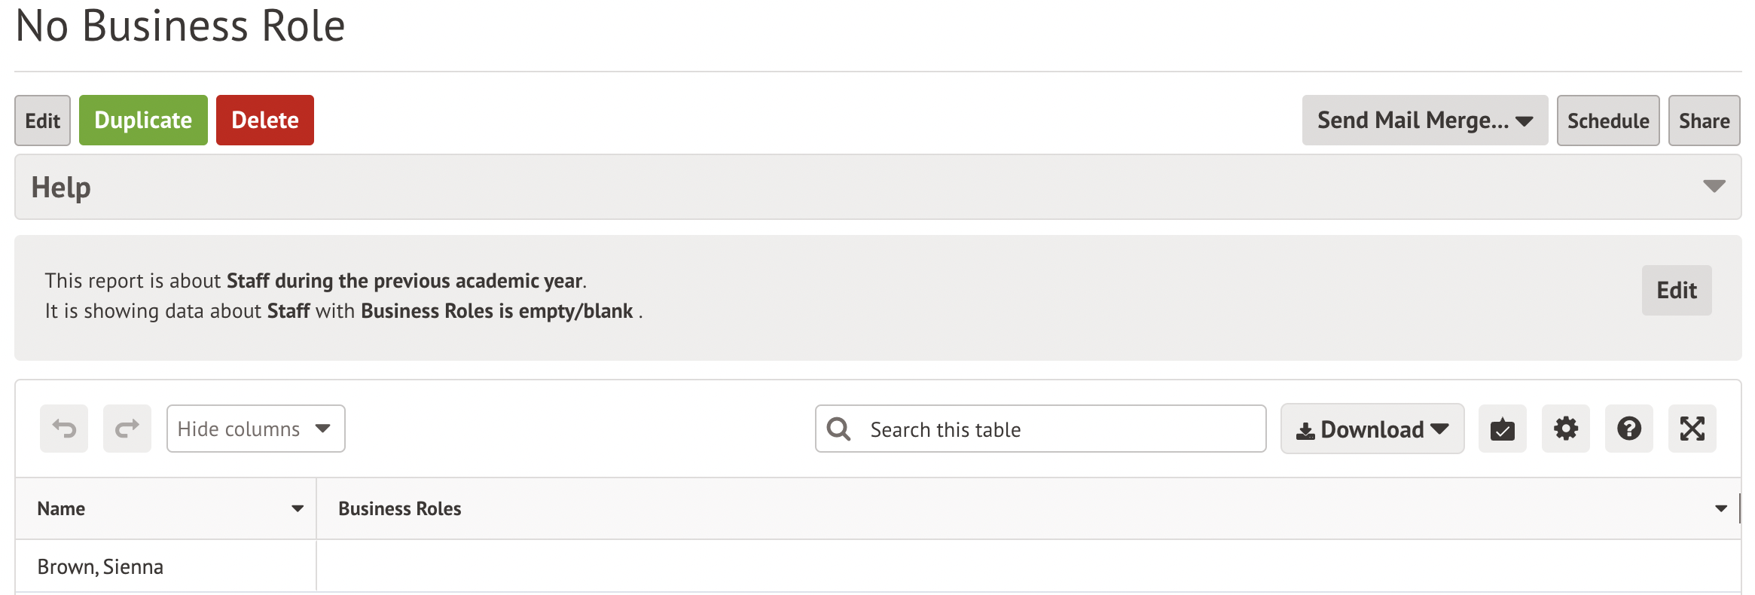Screen dimensions: 1755x595
Task: Open the Download dropdown menu
Action: [1372, 429]
